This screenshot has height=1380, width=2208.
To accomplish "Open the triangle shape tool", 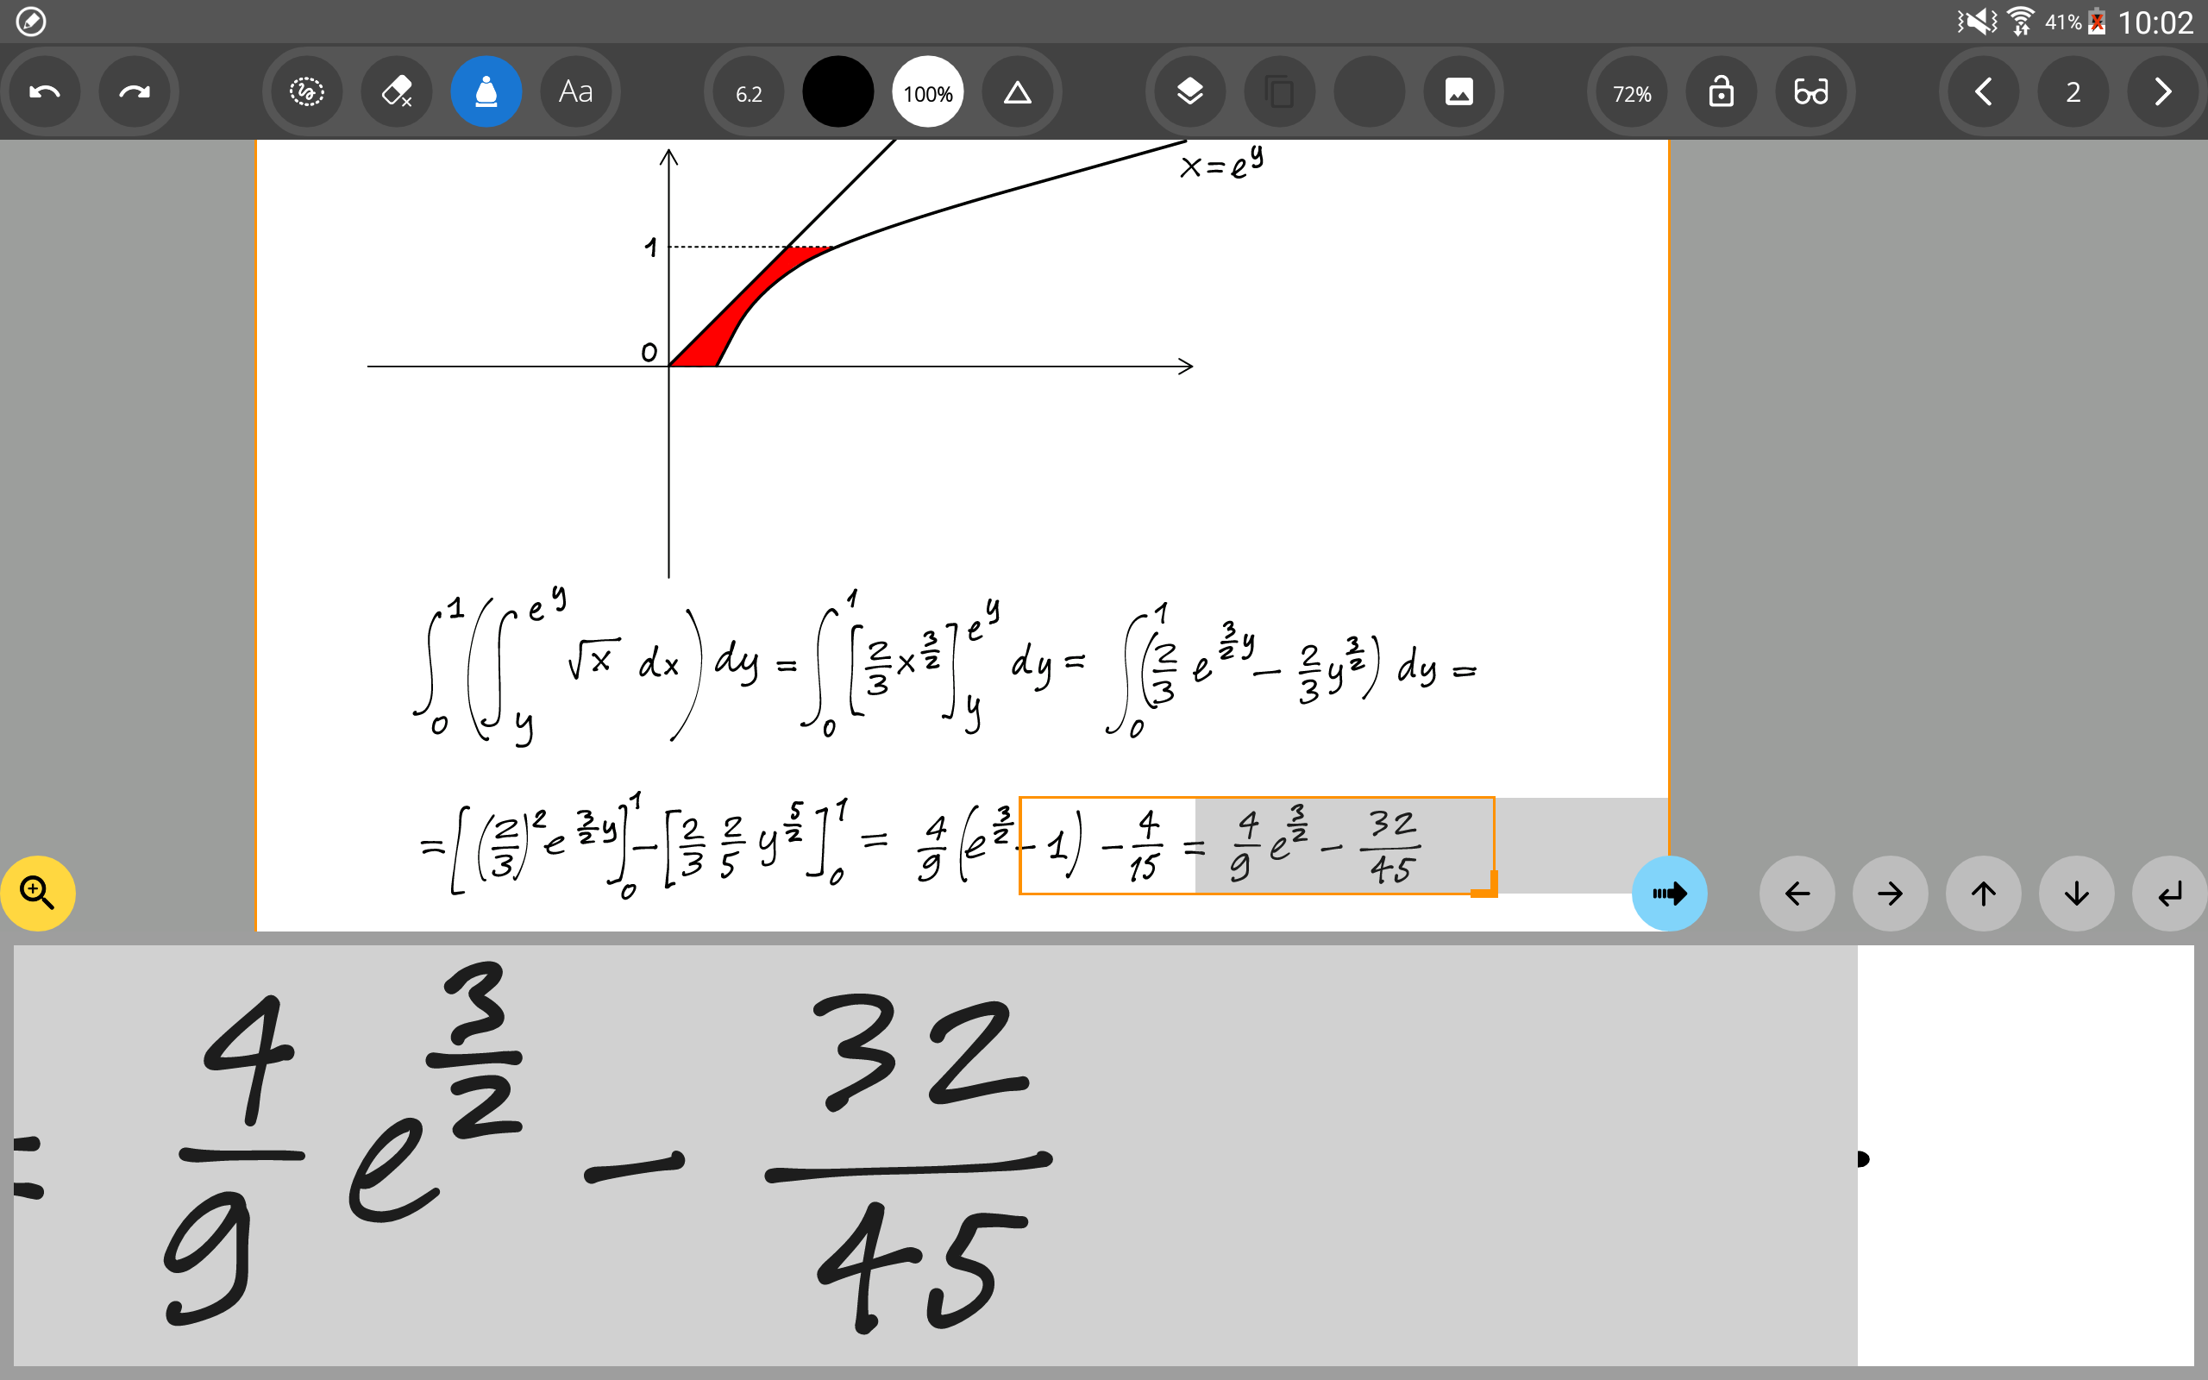I will click(1018, 92).
